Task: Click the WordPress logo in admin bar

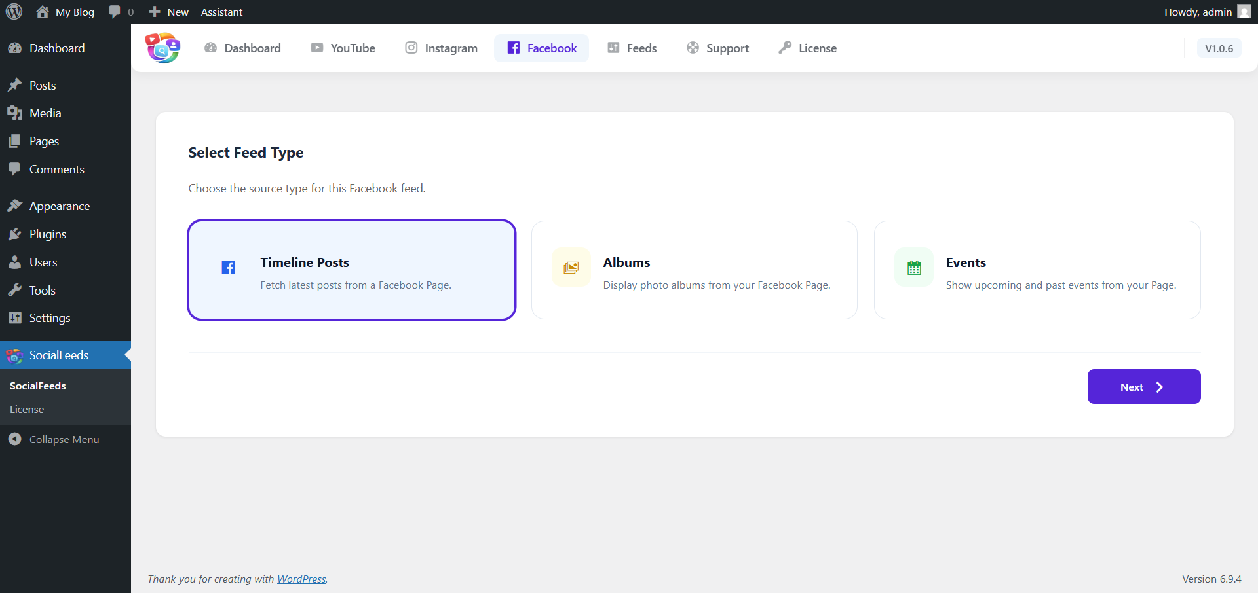Action: [x=14, y=12]
